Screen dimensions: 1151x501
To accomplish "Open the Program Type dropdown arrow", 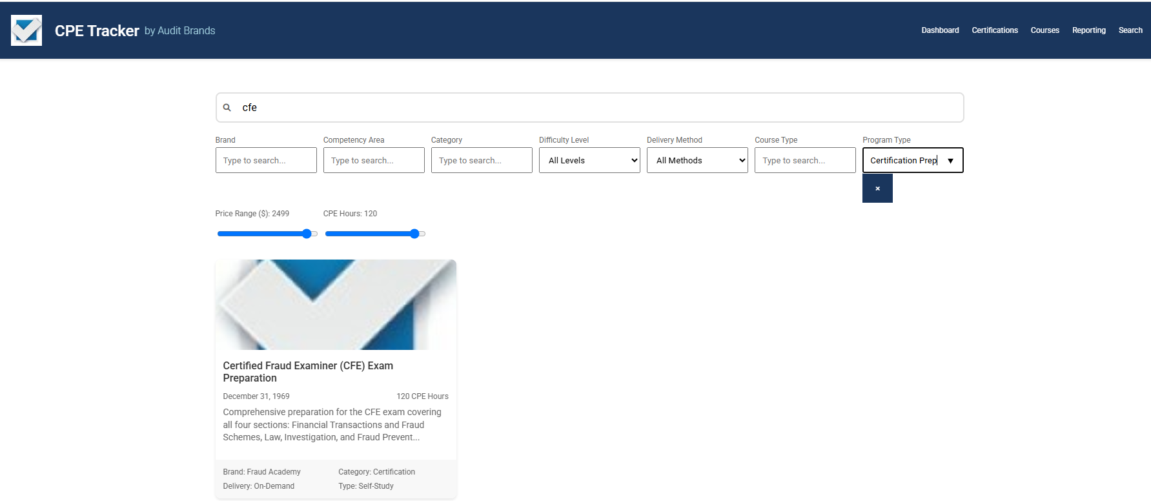I will click(x=950, y=161).
